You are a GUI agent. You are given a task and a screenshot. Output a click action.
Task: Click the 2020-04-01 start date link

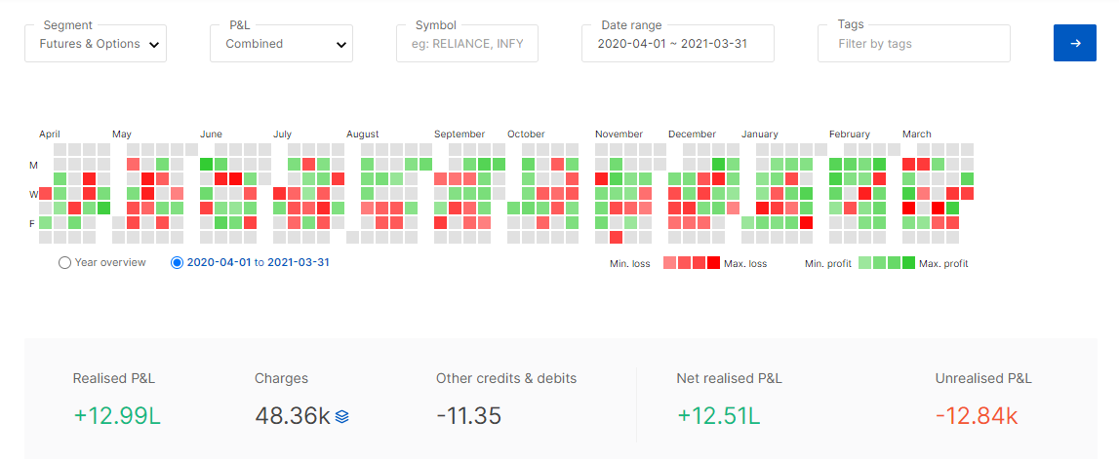(219, 262)
